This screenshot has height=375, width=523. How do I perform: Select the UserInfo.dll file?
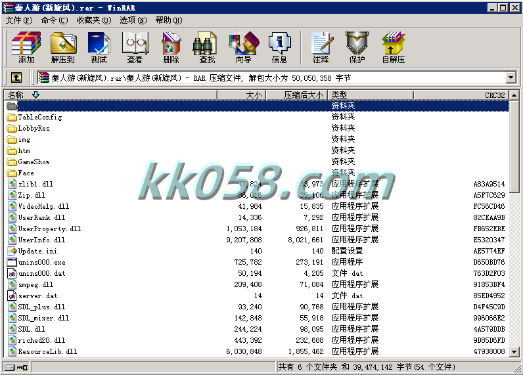[257, 240]
